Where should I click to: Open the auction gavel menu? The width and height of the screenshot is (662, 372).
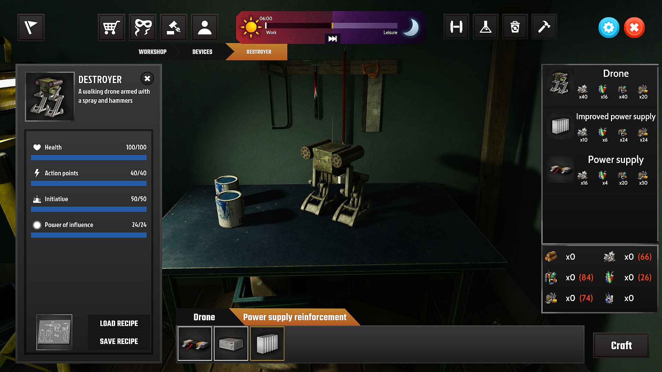coord(173,28)
